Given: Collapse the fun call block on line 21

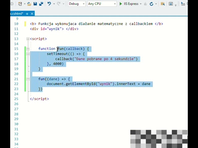Looking at the screenshot, I should tap(28, 79).
